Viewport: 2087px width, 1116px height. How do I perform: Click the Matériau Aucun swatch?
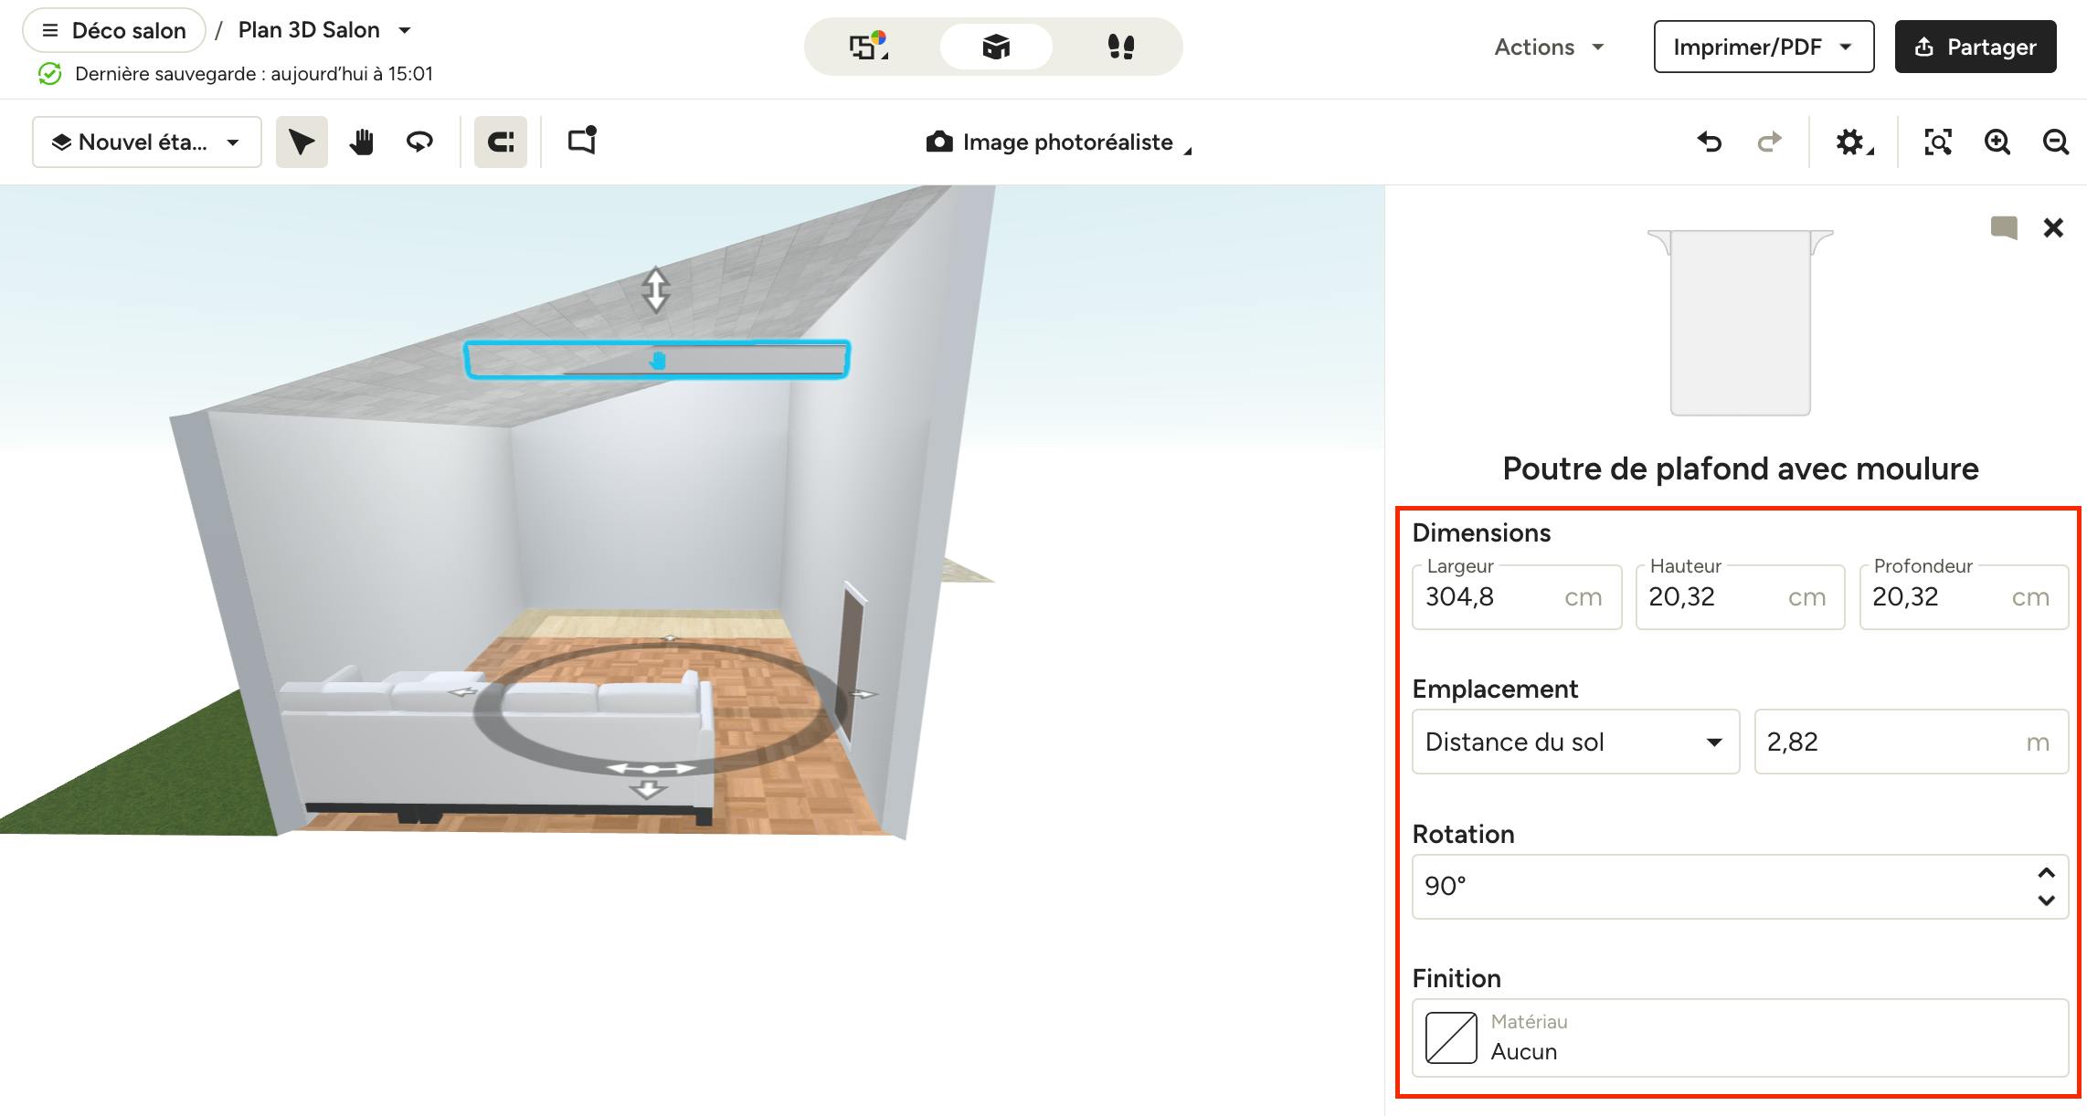tap(1451, 1037)
